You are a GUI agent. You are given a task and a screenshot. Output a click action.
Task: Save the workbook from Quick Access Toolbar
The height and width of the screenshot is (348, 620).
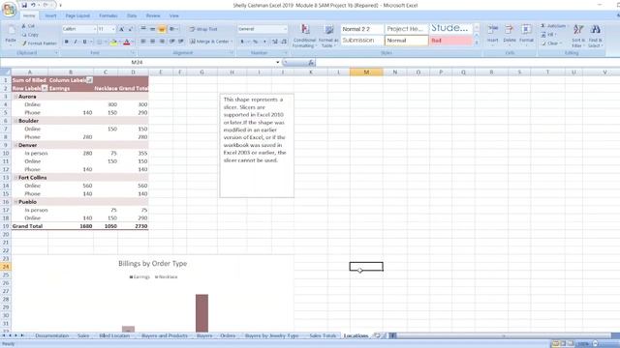point(24,5)
